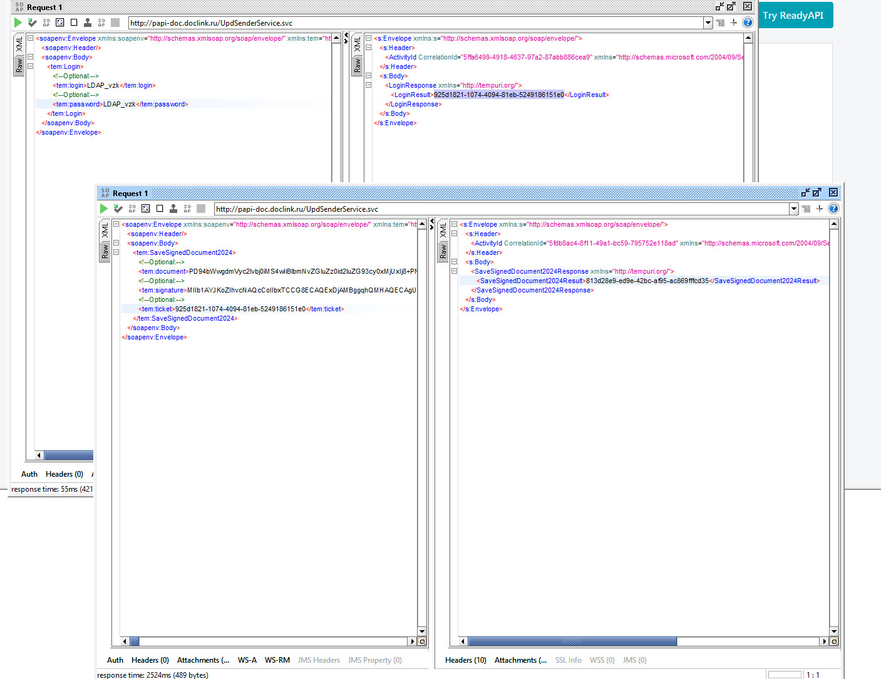This screenshot has height=679, width=881.
Task: Click the help icon in the front Request 1 window
Action: (x=833, y=209)
